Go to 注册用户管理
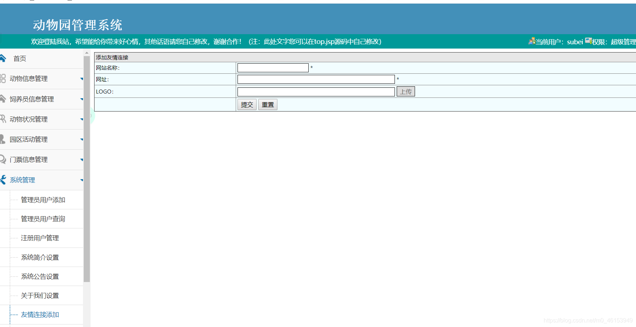 click(x=40, y=238)
